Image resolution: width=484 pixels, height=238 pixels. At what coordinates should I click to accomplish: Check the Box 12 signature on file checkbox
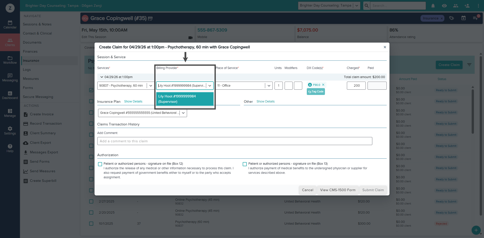click(x=100, y=164)
